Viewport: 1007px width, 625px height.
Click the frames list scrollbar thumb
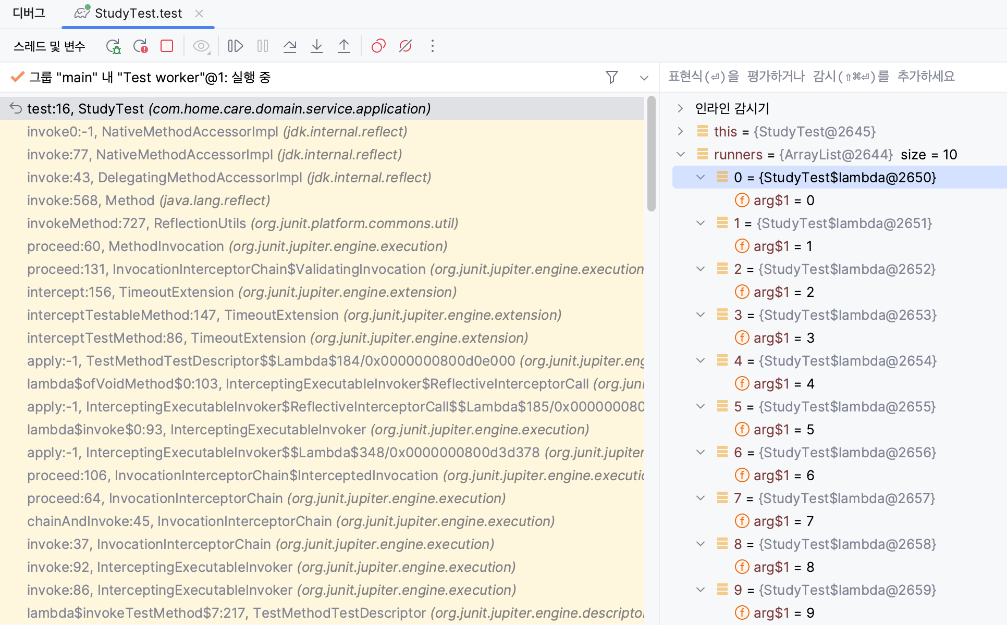tap(651, 154)
